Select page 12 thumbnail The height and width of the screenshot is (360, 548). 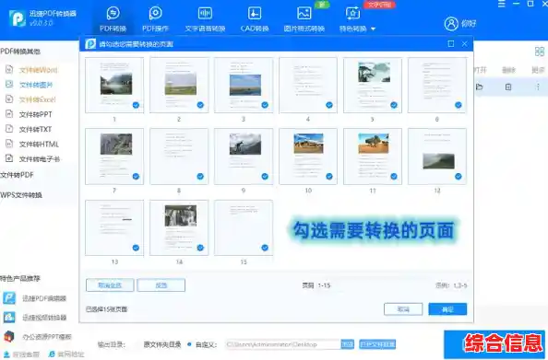point(437,157)
